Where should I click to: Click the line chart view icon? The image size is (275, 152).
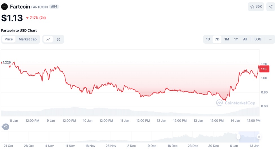pyautogui.click(x=48, y=39)
